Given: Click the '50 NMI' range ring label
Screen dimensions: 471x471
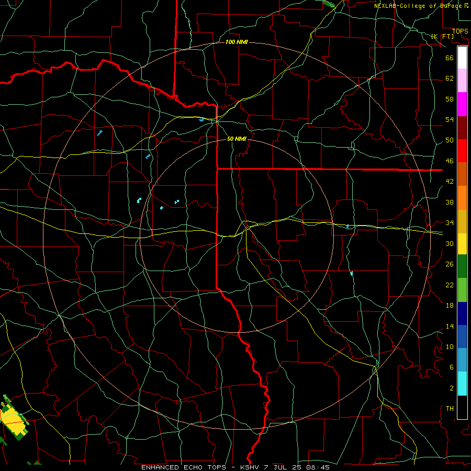Looking at the screenshot, I should (237, 139).
